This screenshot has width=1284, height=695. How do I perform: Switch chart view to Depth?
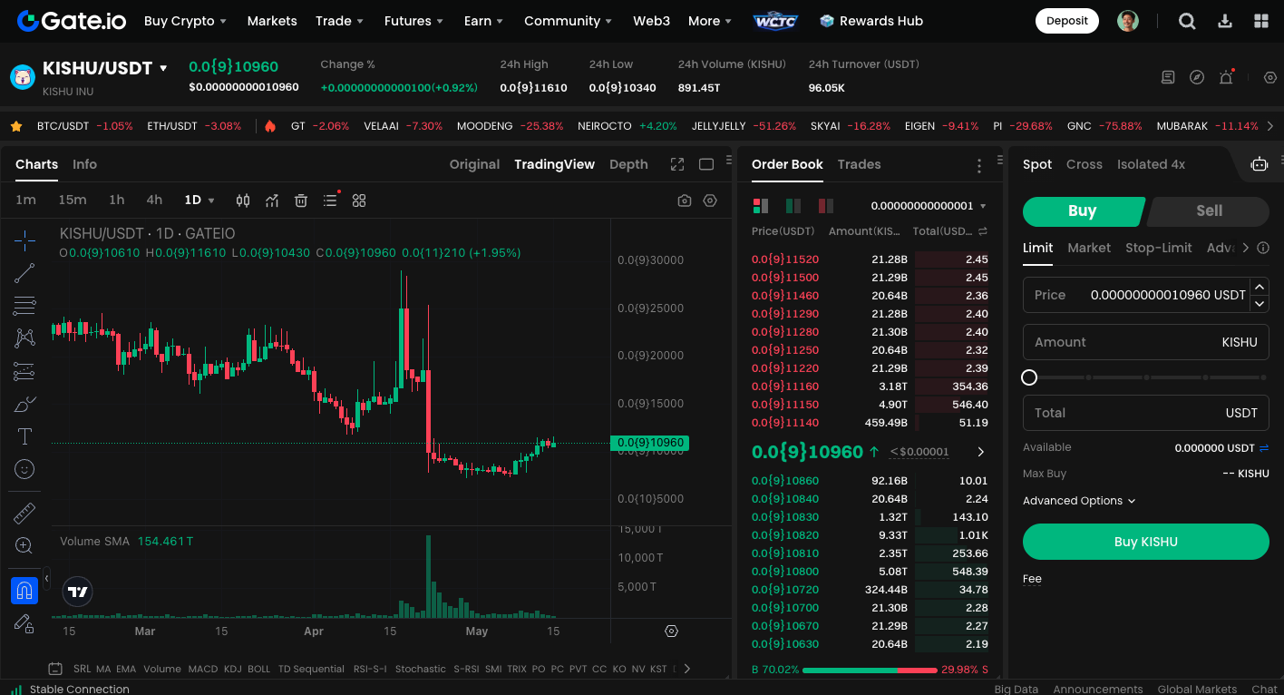(628, 164)
